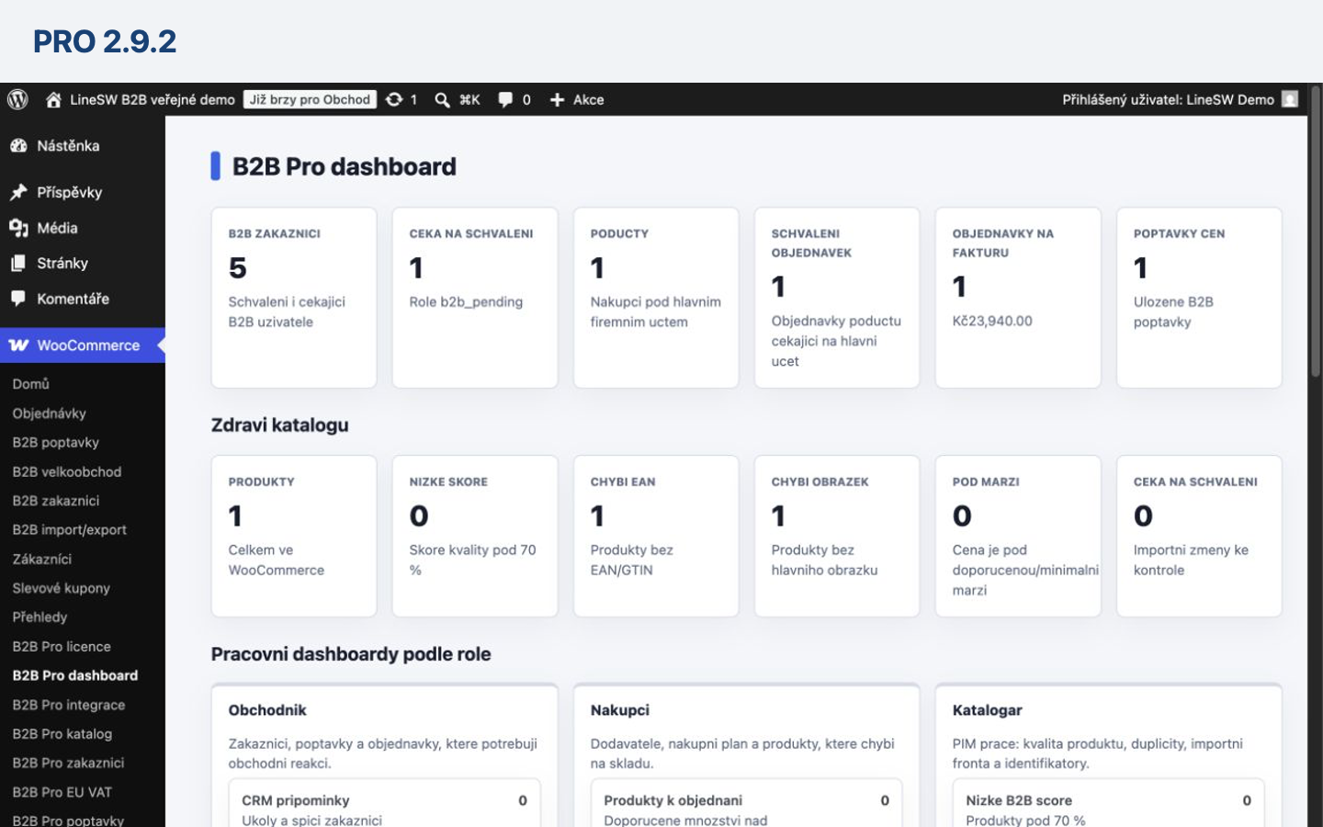Click the Obchodnik role heading
Viewport: 1323px width, 827px height.
click(267, 710)
